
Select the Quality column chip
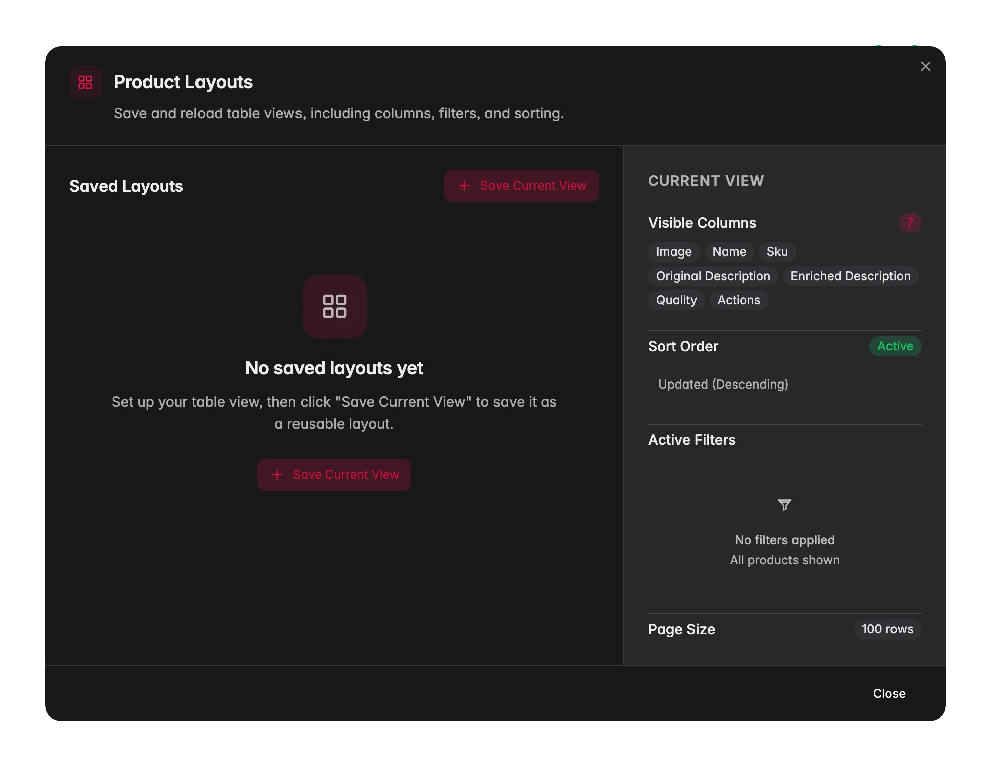pos(676,300)
